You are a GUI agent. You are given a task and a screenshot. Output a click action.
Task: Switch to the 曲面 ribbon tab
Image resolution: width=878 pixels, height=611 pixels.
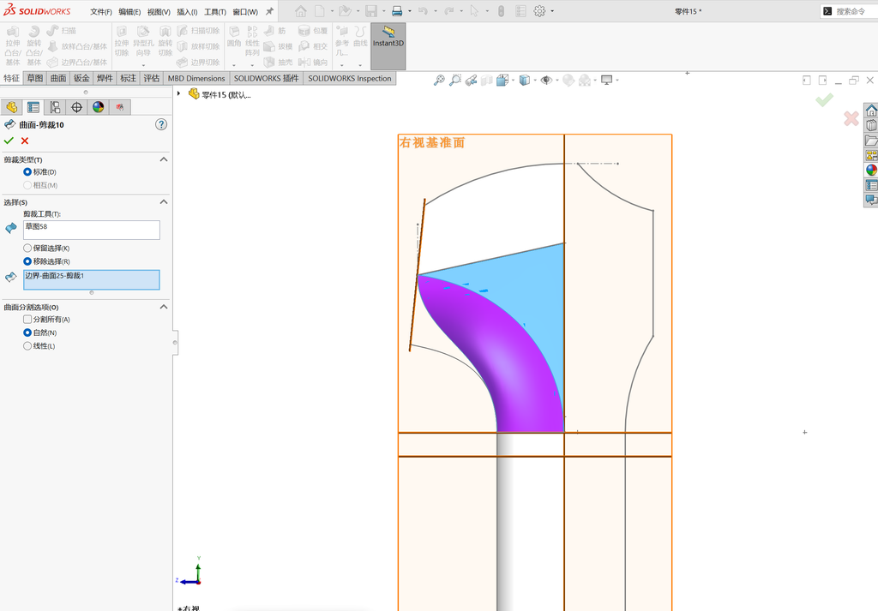pyautogui.click(x=58, y=78)
